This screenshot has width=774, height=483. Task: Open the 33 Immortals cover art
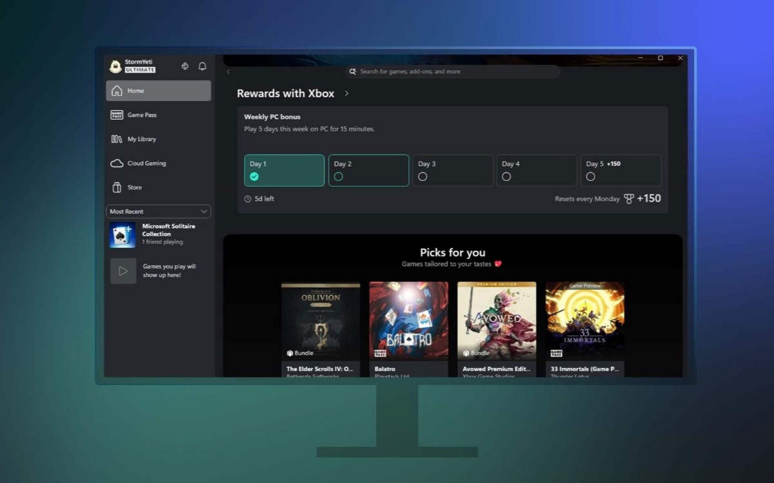(x=585, y=321)
